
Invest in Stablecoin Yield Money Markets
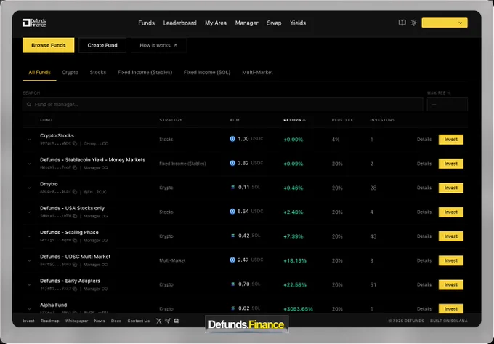(x=451, y=164)
